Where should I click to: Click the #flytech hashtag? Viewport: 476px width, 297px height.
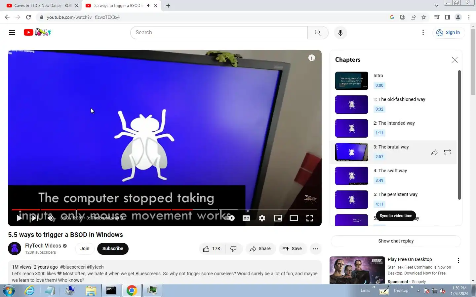[x=95, y=267]
